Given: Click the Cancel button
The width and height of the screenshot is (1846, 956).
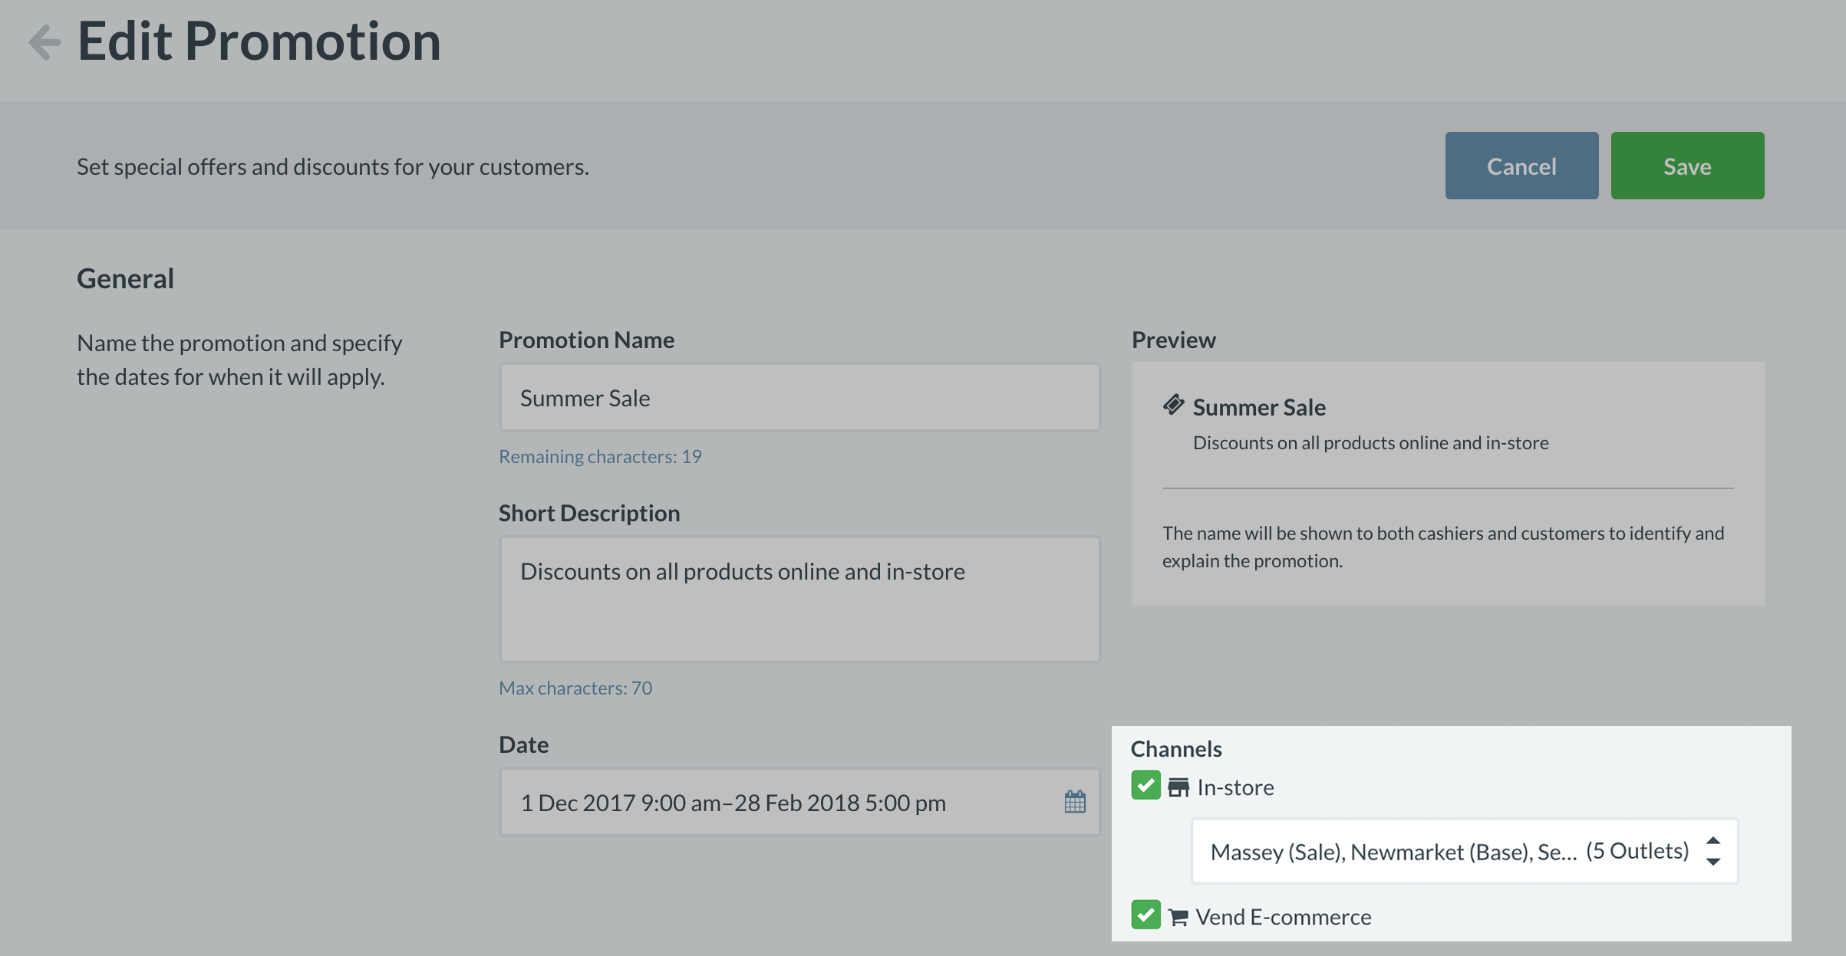Looking at the screenshot, I should [x=1521, y=166].
